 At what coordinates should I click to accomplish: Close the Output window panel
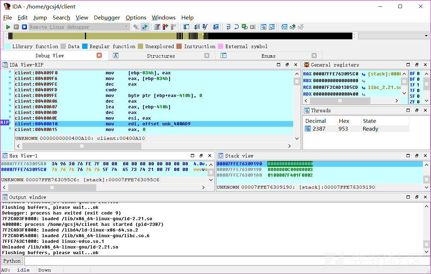coord(425,197)
